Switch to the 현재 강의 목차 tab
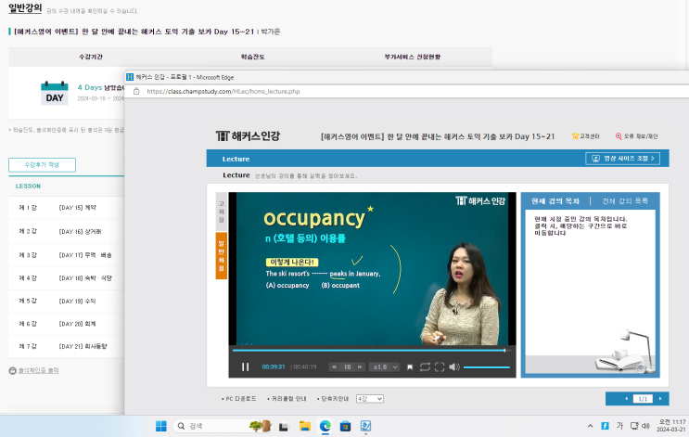This screenshot has height=437, width=689. [555, 201]
